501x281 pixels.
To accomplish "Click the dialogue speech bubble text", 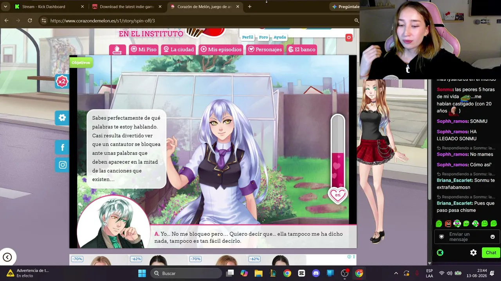I will pyautogui.click(x=126, y=149).
